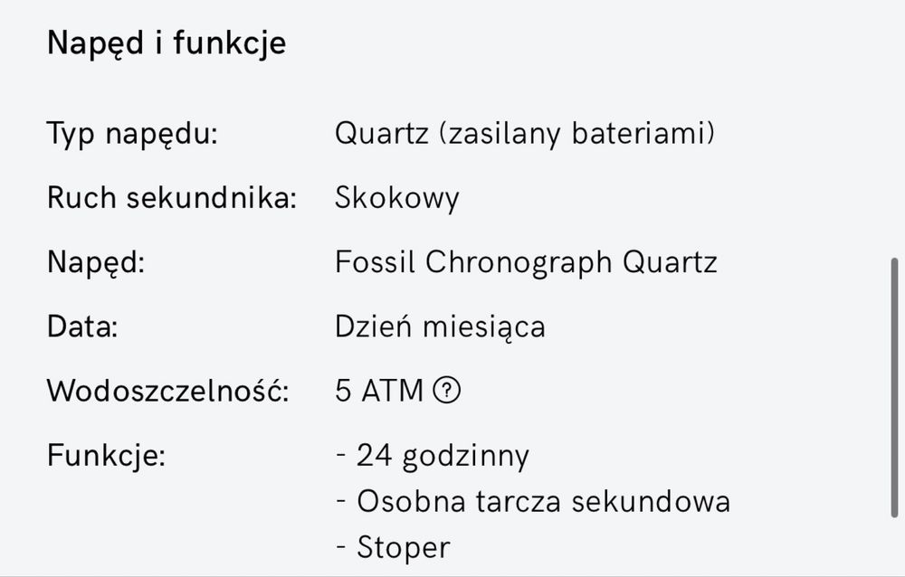
Task: Click the Fossil Chronograph Quartz text
Action: 526,262
